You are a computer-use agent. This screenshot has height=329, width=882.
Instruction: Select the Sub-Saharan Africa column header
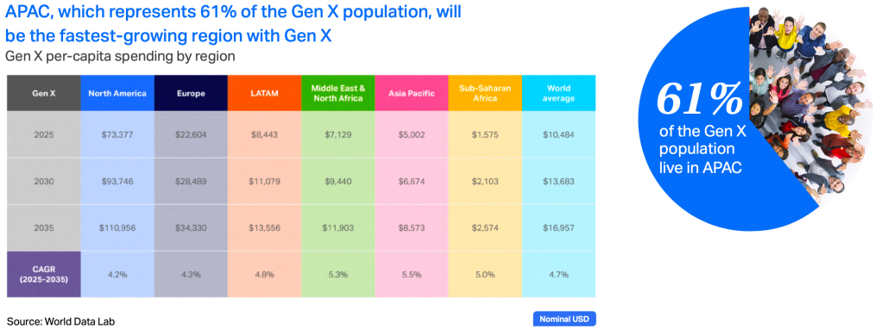[x=485, y=93]
